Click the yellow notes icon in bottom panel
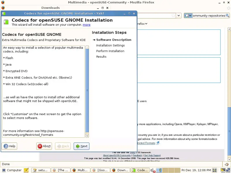 tap(26, 170)
